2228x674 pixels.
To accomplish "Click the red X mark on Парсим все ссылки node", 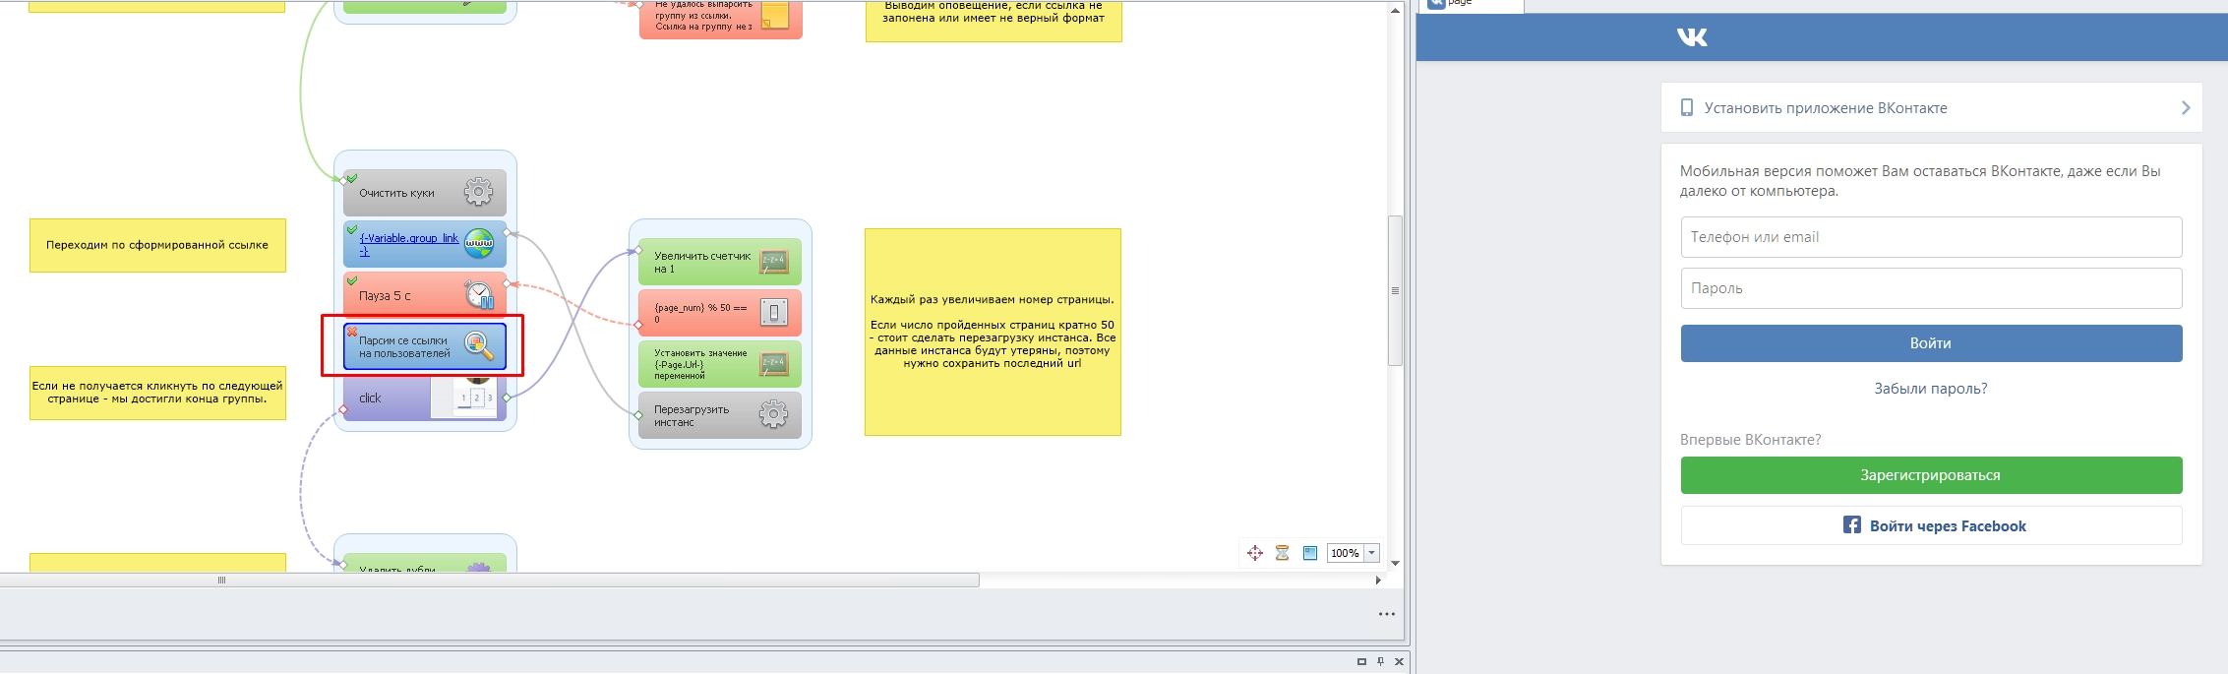I will pyautogui.click(x=352, y=332).
